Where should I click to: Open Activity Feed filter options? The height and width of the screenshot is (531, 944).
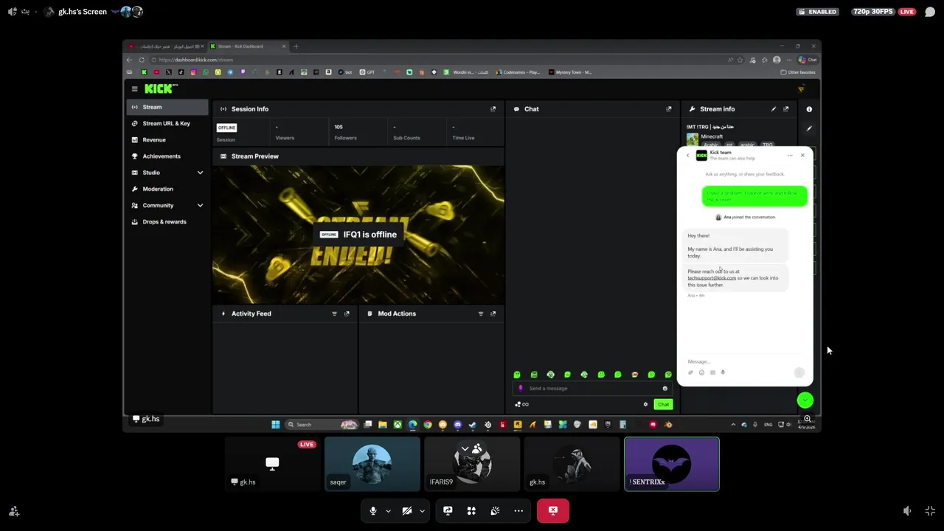pos(334,313)
